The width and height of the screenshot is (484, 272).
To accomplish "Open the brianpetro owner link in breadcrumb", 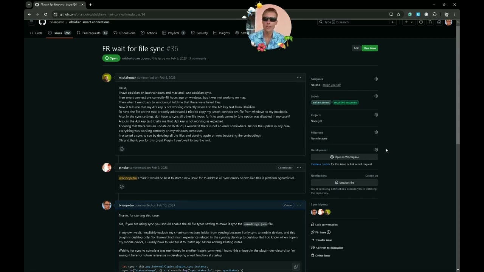I will pyautogui.click(x=57, y=22).
